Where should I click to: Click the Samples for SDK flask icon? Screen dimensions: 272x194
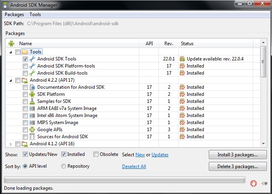(33, 101)
